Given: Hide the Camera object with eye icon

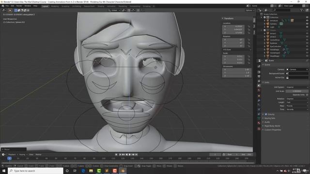Looking at the screenshot, I should coord(307,24).
